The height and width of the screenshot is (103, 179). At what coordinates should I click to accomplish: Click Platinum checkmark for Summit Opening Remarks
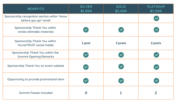(156, 55)
